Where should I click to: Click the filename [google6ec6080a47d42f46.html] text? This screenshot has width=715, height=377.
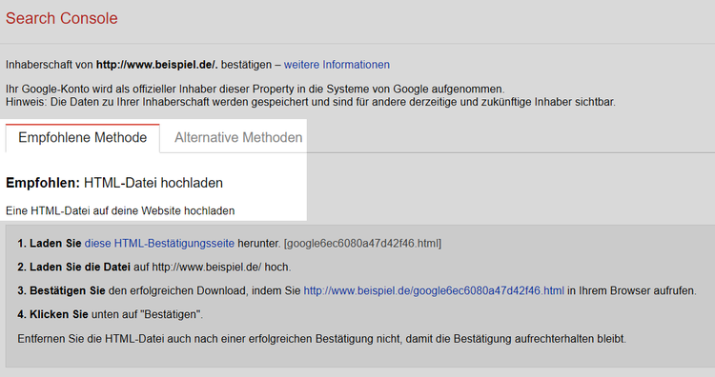(362, 244)
